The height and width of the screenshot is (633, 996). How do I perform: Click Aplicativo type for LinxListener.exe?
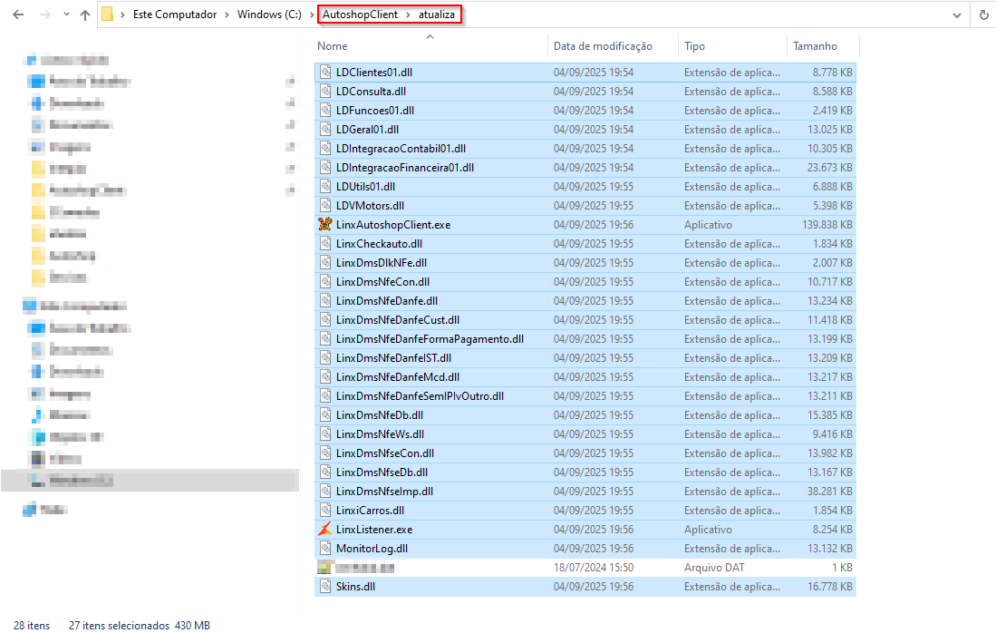coord(708,530)
